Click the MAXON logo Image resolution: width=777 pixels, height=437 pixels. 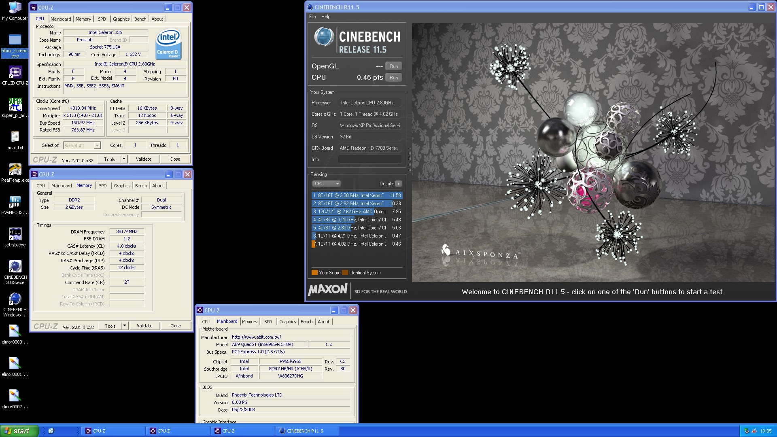pyautogui.click(x=328, y=290)
